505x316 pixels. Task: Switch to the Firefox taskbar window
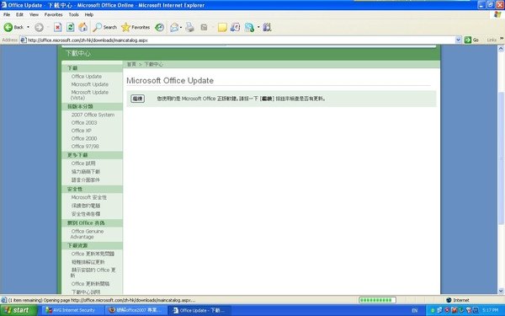(136, 310)
